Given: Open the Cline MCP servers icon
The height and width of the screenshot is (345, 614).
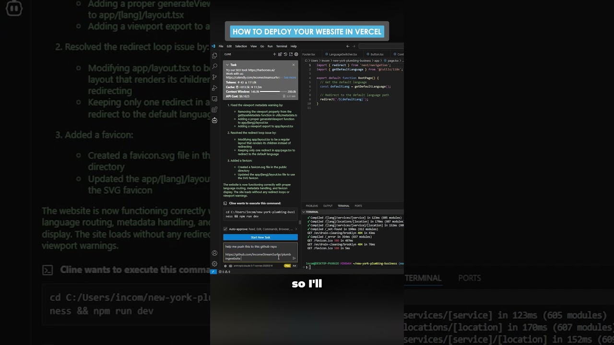Looking at the screenshot, I should (280, 54).
